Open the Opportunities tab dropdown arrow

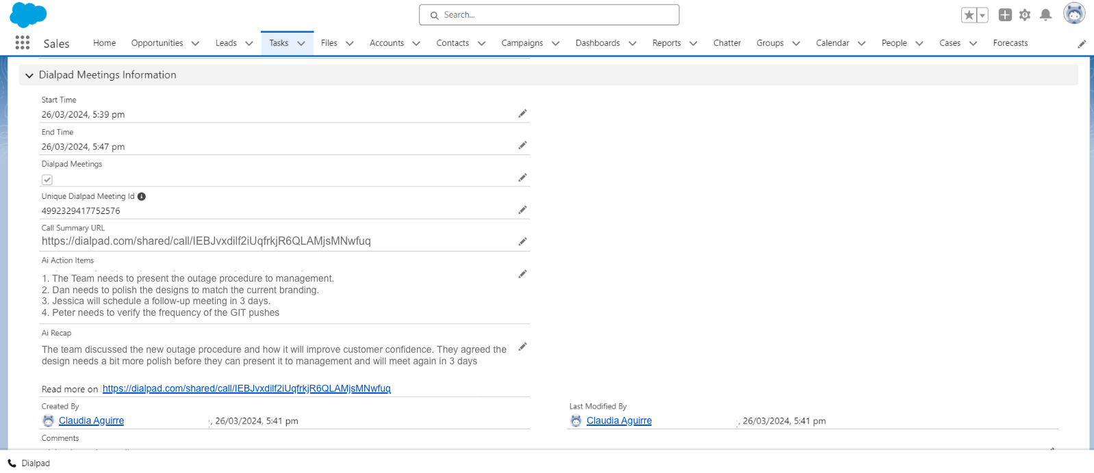(195, 43)
